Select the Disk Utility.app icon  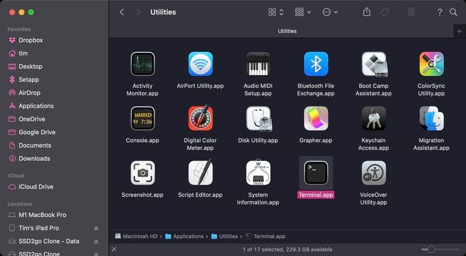pyautogui.click(x=258, y=119)
